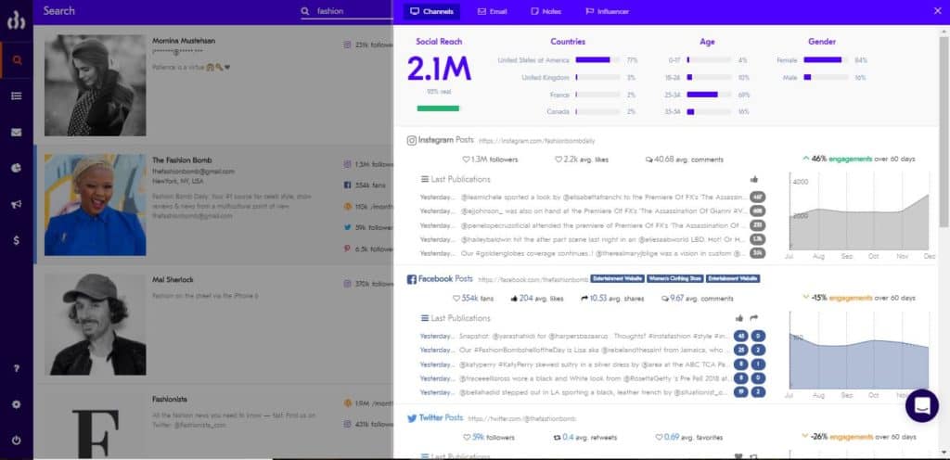This screenshot has width=950, height=460.
Task: Click 59k followers Twitter stat
Action: pyautogui.click(x=488, y=437)
